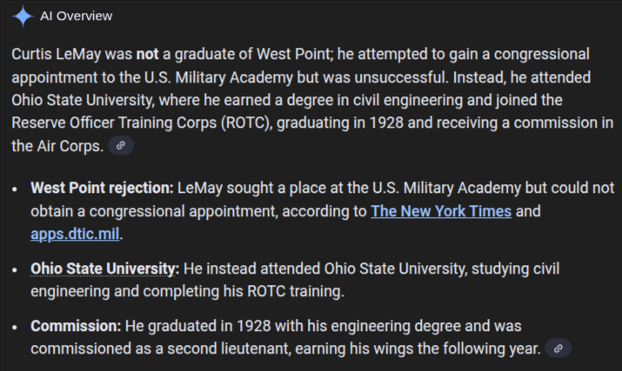Click the "Reserve Officer Training Corps (ROTC)" text

(x=142, y=123)
